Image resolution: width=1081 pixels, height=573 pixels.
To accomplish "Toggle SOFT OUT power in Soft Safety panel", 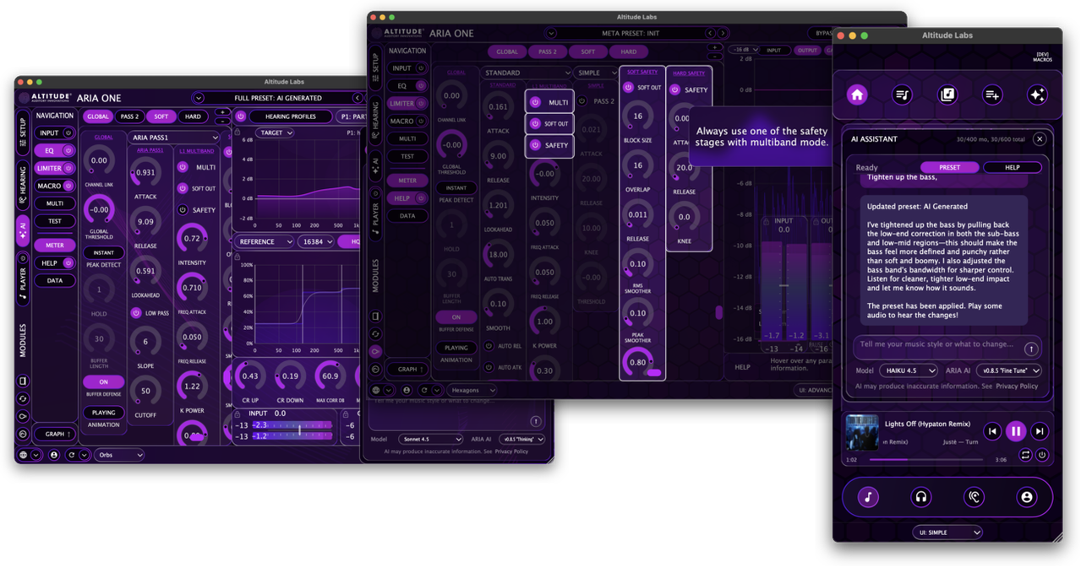I will (629, 88).
